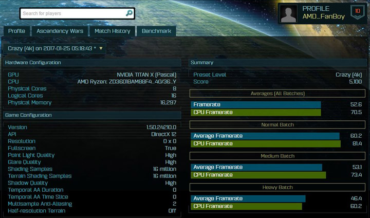Image resolution: width=370 pixels, height=218 pixels.
Task: Click the blue Framerate bar under Averages
Action: (256, 105)
